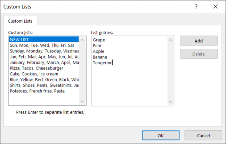This screenshot has height=144, width=226.
Task: Click the Help question mark icon
Action: (x=196, y=7)
